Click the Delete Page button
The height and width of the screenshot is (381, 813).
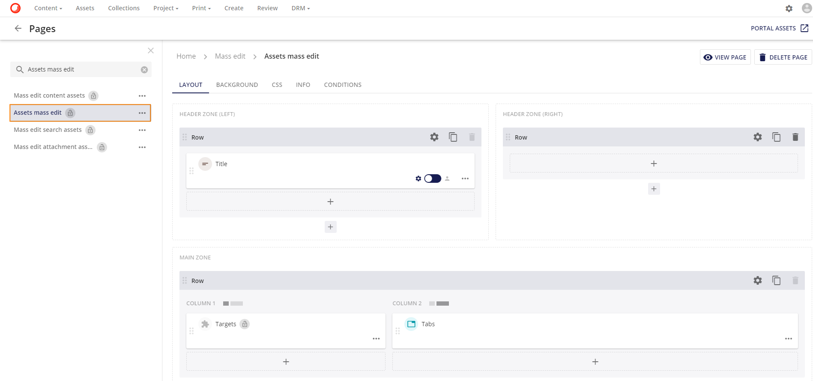coord(783,57)
